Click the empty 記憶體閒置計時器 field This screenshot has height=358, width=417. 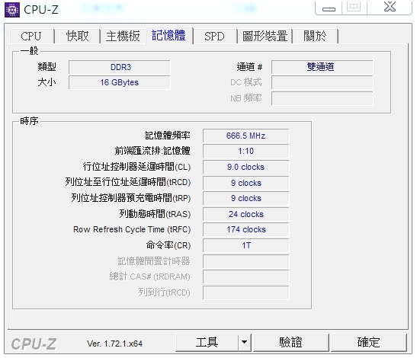246,261
